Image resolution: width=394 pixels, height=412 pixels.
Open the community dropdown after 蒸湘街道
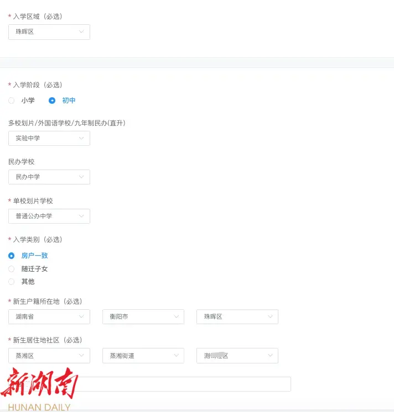pyautogui.click(x=237, y=356)
